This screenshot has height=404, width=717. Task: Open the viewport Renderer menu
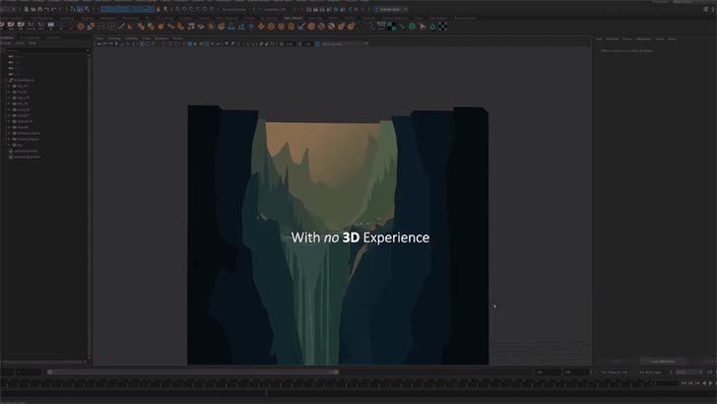click(x=163, y=38)
